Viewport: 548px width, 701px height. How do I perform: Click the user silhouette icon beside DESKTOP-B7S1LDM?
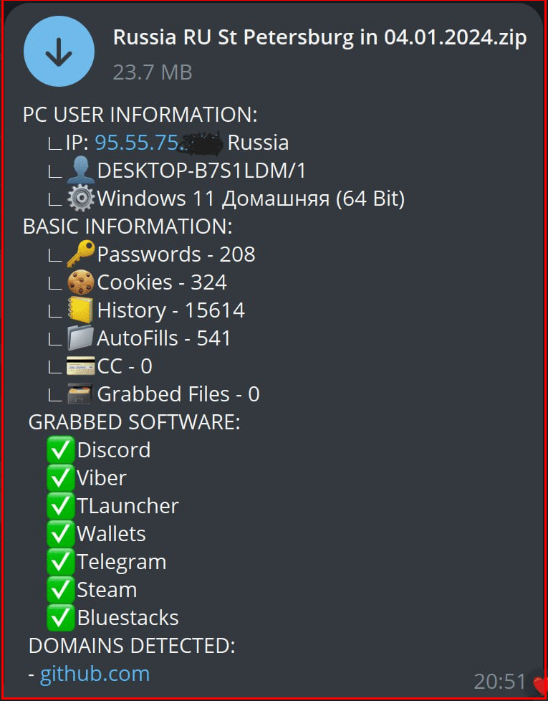pyautogui.click(x=80, y=171)
